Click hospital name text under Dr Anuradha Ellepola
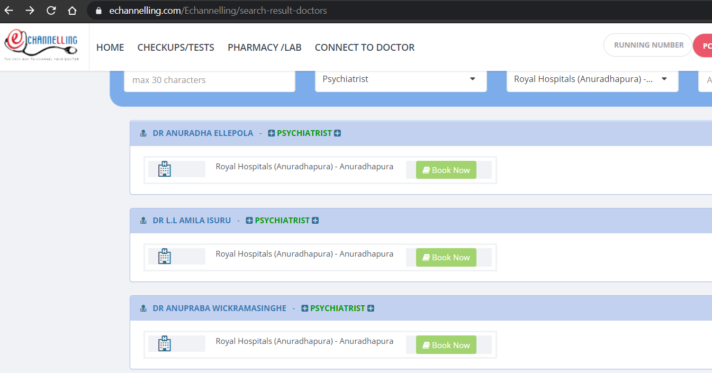The image size is (712, 373). pos(304,167)
